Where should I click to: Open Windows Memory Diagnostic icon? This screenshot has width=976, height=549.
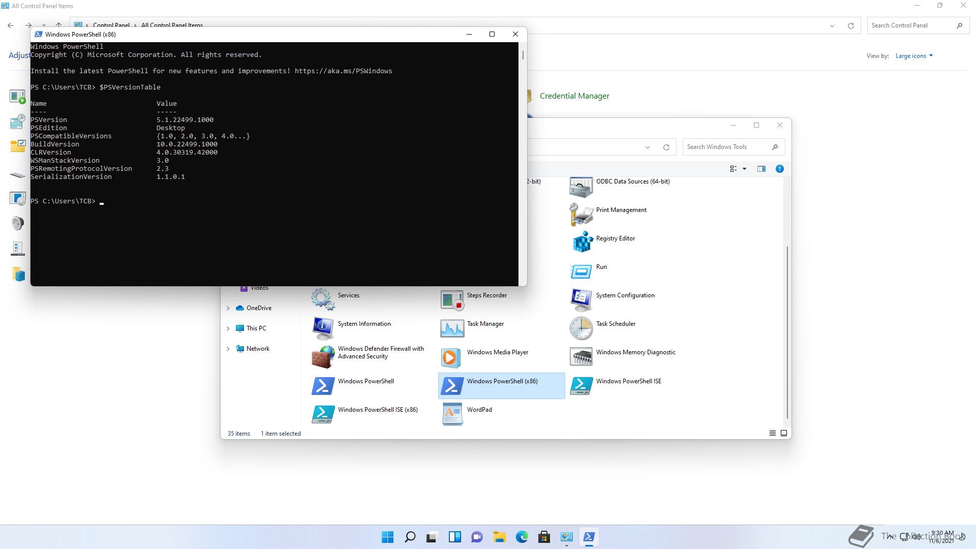581,357
